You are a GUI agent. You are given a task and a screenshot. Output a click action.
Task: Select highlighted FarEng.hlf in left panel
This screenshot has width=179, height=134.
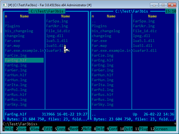pyautogui.click(x=24, y=60)
